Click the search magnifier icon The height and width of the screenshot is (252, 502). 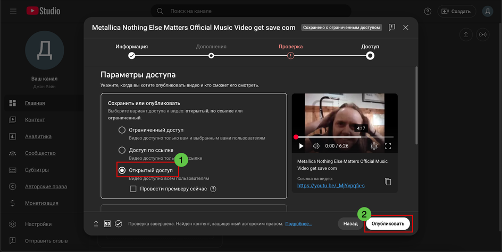[160, 11]
